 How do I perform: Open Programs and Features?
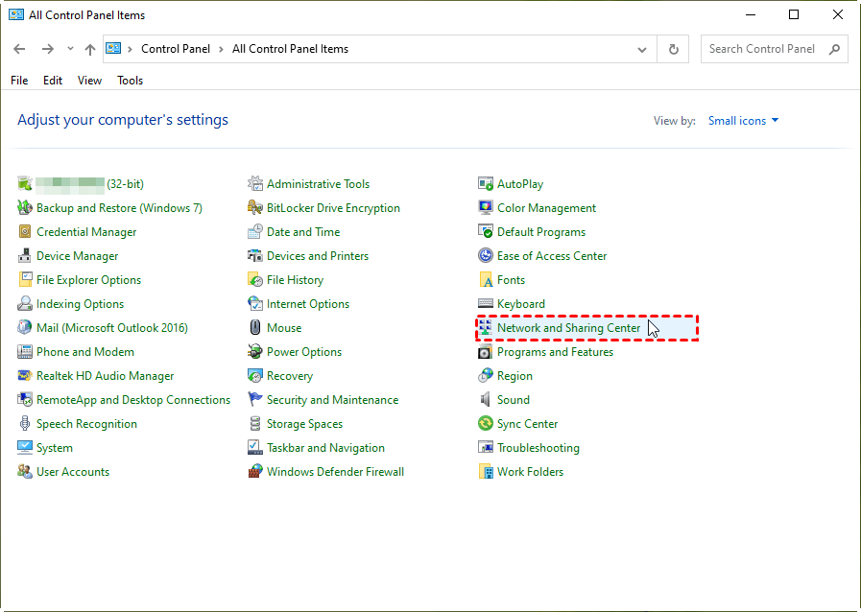[x=555, y=352]
